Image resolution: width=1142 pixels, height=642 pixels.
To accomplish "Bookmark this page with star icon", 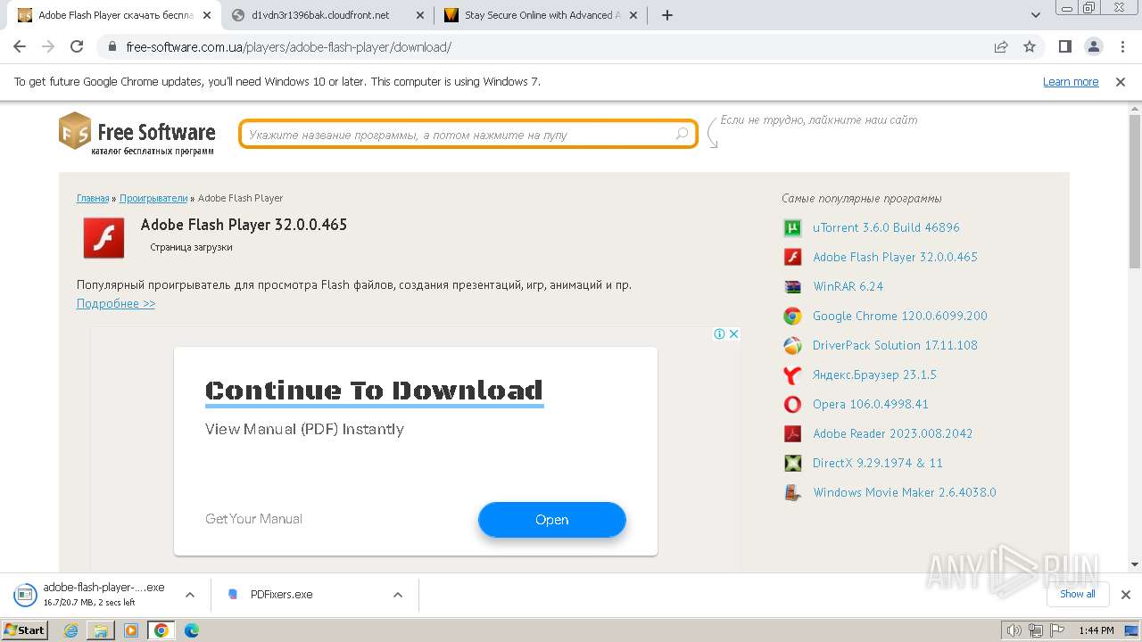I will (x=1030, y=47).
